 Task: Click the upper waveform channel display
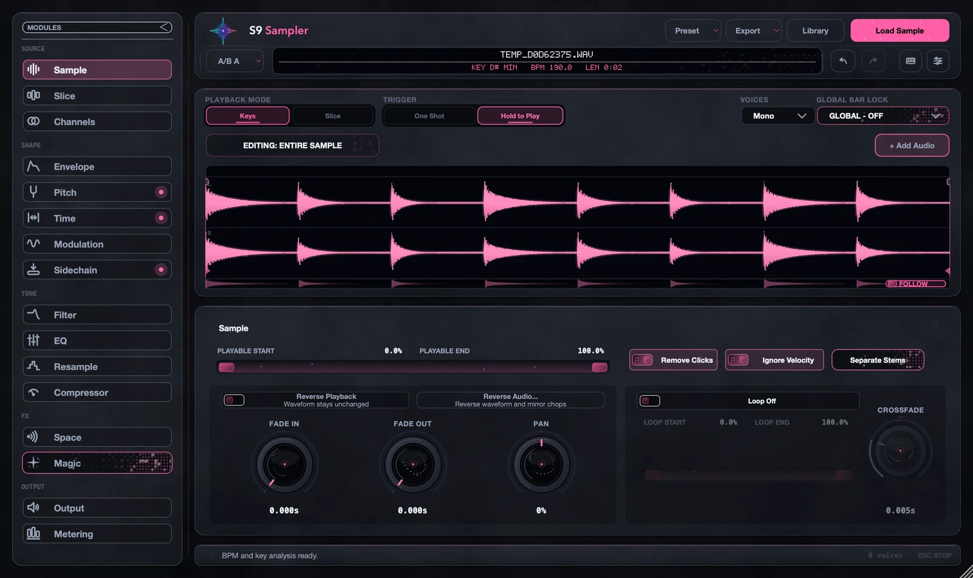click(x=578, y=201)
